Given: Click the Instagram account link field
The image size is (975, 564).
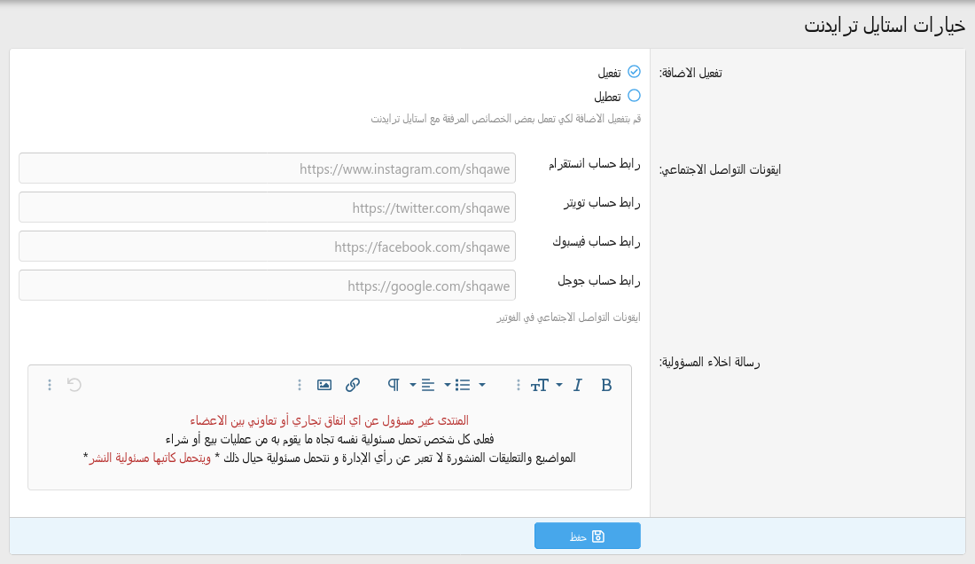Looking at the screenshot, I should point(267,168).
